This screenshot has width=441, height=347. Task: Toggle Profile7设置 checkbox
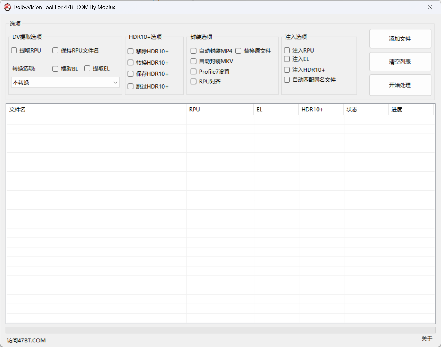click(x=194, y=71)
